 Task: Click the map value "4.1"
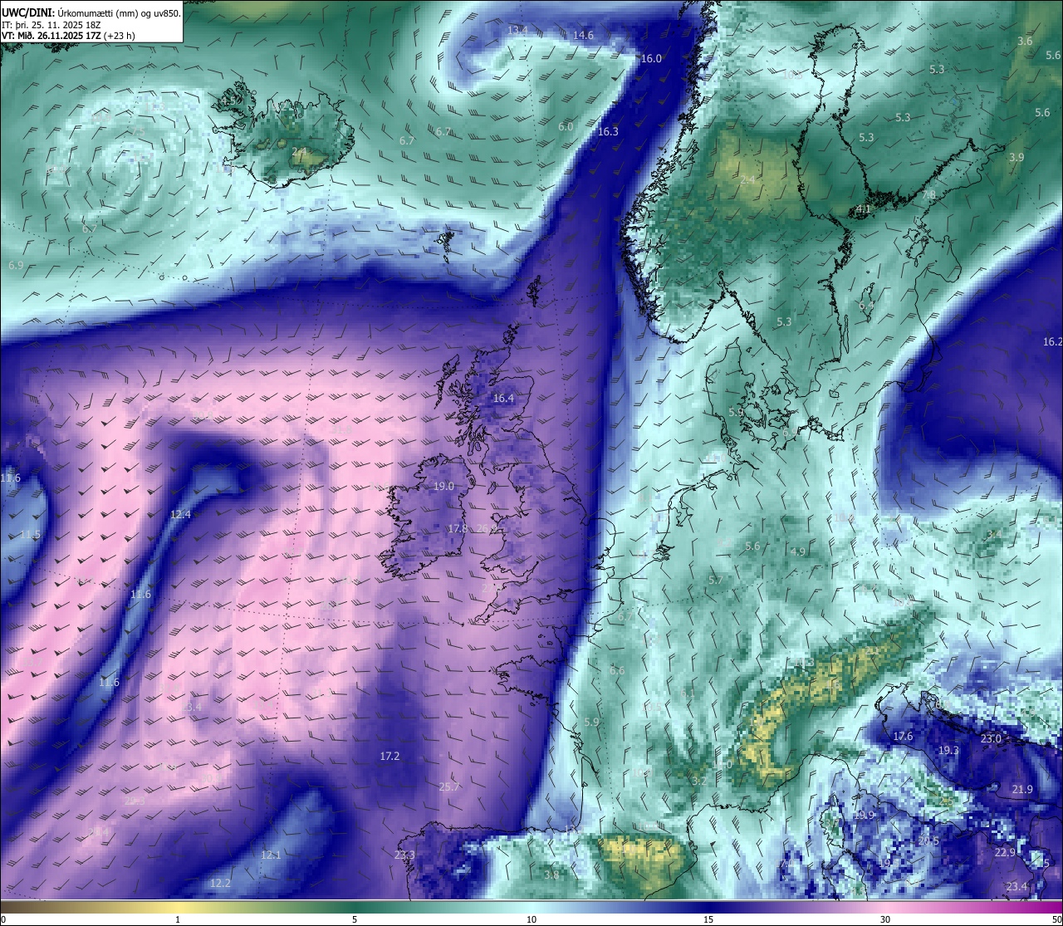(x=864, y=209)
